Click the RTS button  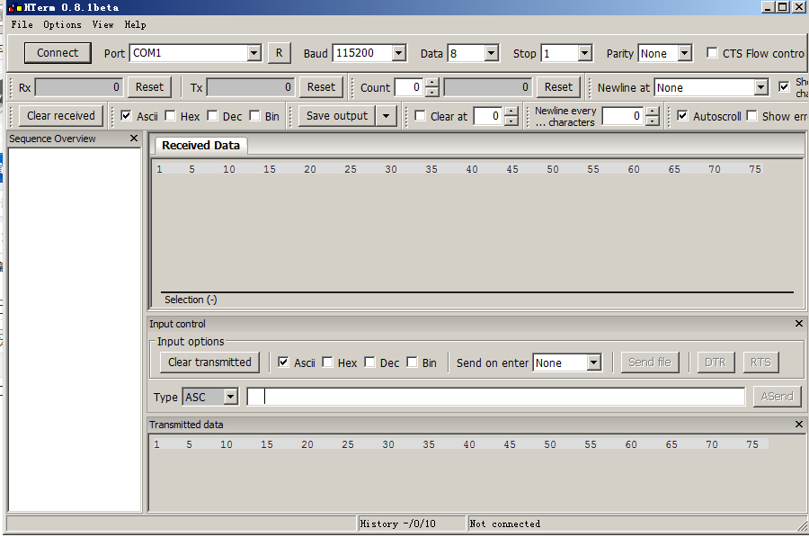[760, 362]
